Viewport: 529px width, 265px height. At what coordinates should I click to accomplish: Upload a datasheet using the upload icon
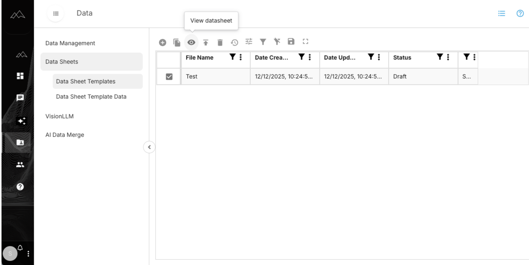205,42
